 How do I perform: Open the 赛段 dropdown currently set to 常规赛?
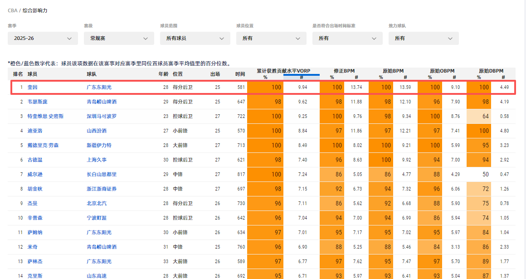[x=119, y=38]
